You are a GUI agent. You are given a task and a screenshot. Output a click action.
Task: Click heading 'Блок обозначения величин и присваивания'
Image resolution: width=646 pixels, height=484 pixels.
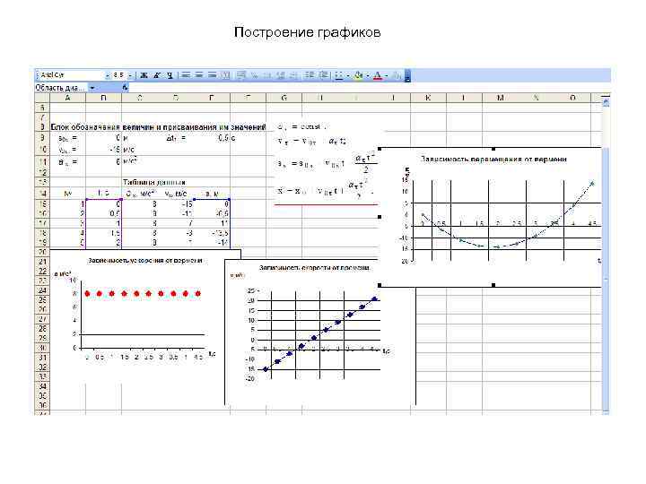(x=158, y=127)
